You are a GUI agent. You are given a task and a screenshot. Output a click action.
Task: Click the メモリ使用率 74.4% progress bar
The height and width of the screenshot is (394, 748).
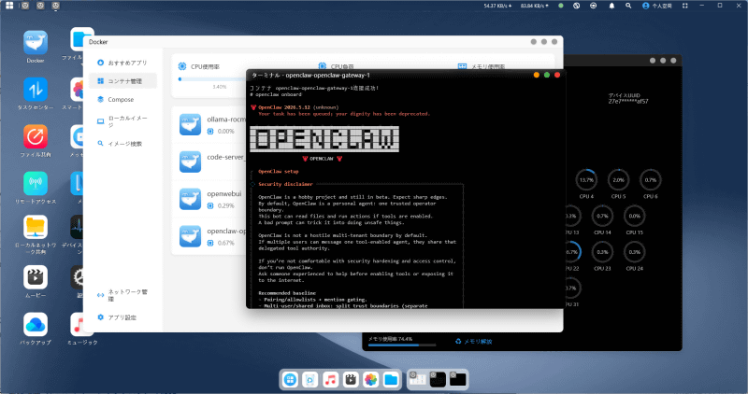click(402, 345)
